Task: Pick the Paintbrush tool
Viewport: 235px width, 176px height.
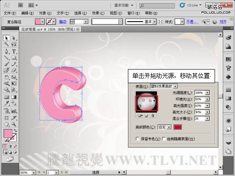Action: tap(6, 64)
